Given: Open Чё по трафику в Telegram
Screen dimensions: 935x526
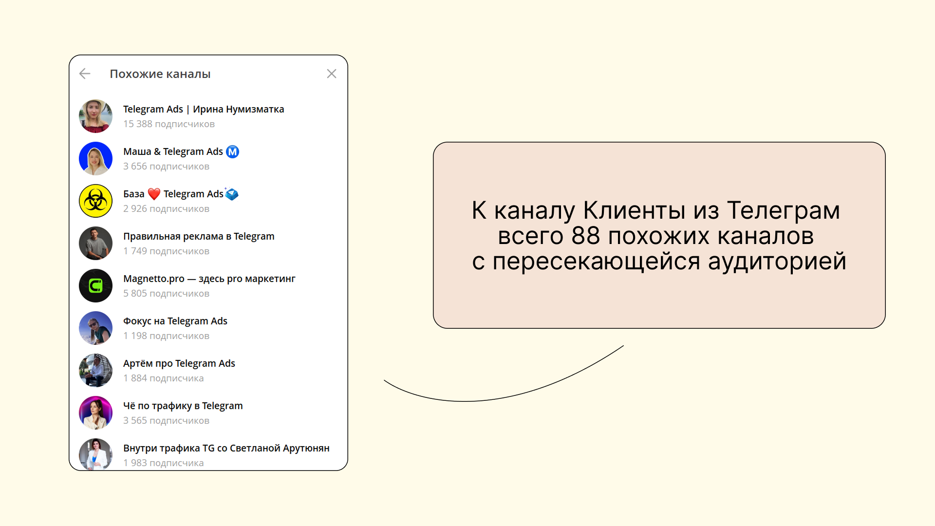Looking at the screenshot, I should point(183,406).
